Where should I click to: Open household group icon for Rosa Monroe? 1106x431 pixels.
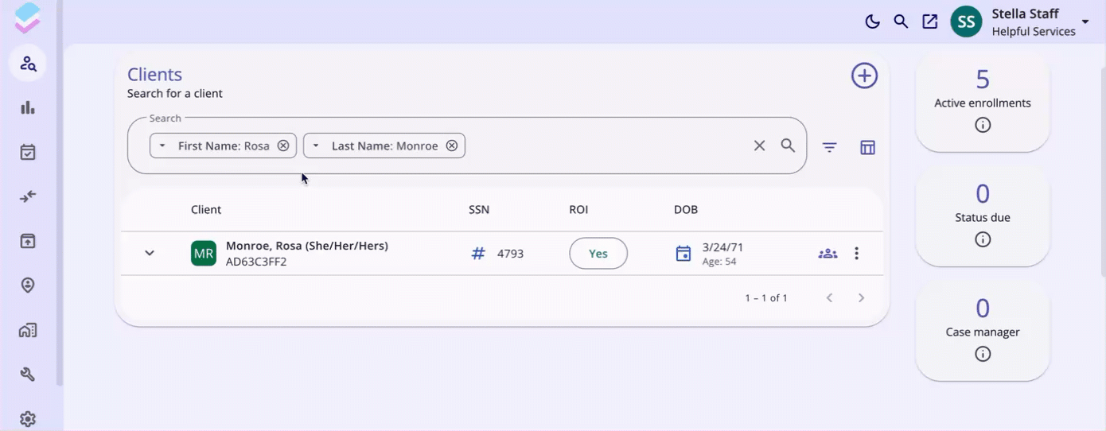tap(828, 254)
